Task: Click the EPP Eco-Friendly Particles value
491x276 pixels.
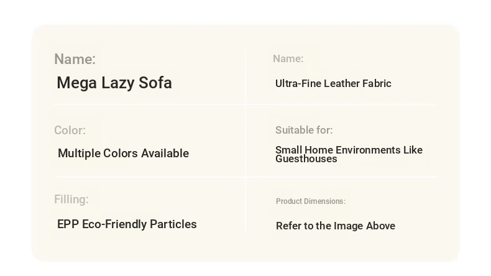Action: 127,224
